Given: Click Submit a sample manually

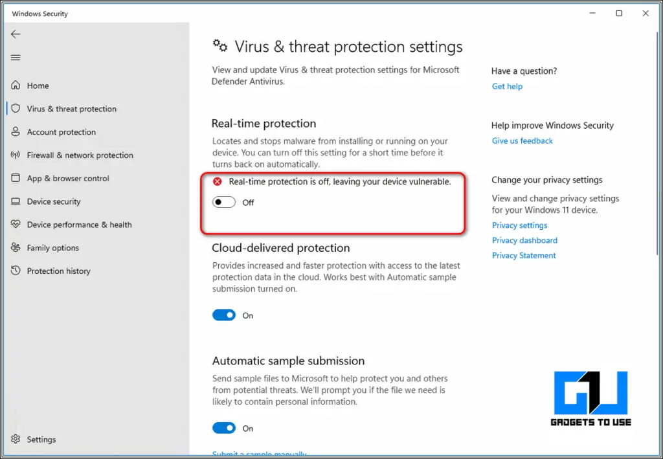Looking at the screenshot, I should pos(259,454).
